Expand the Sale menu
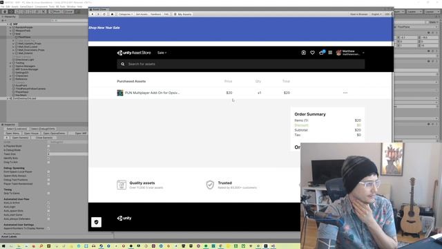 pos(162,53)
